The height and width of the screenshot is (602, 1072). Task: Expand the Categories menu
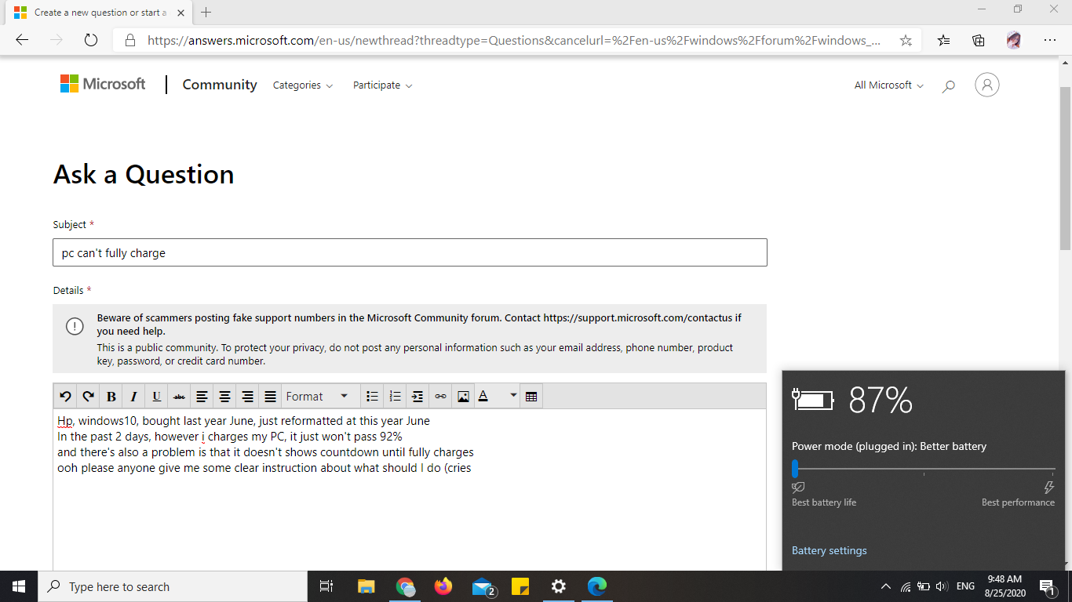tap(302, 85)
